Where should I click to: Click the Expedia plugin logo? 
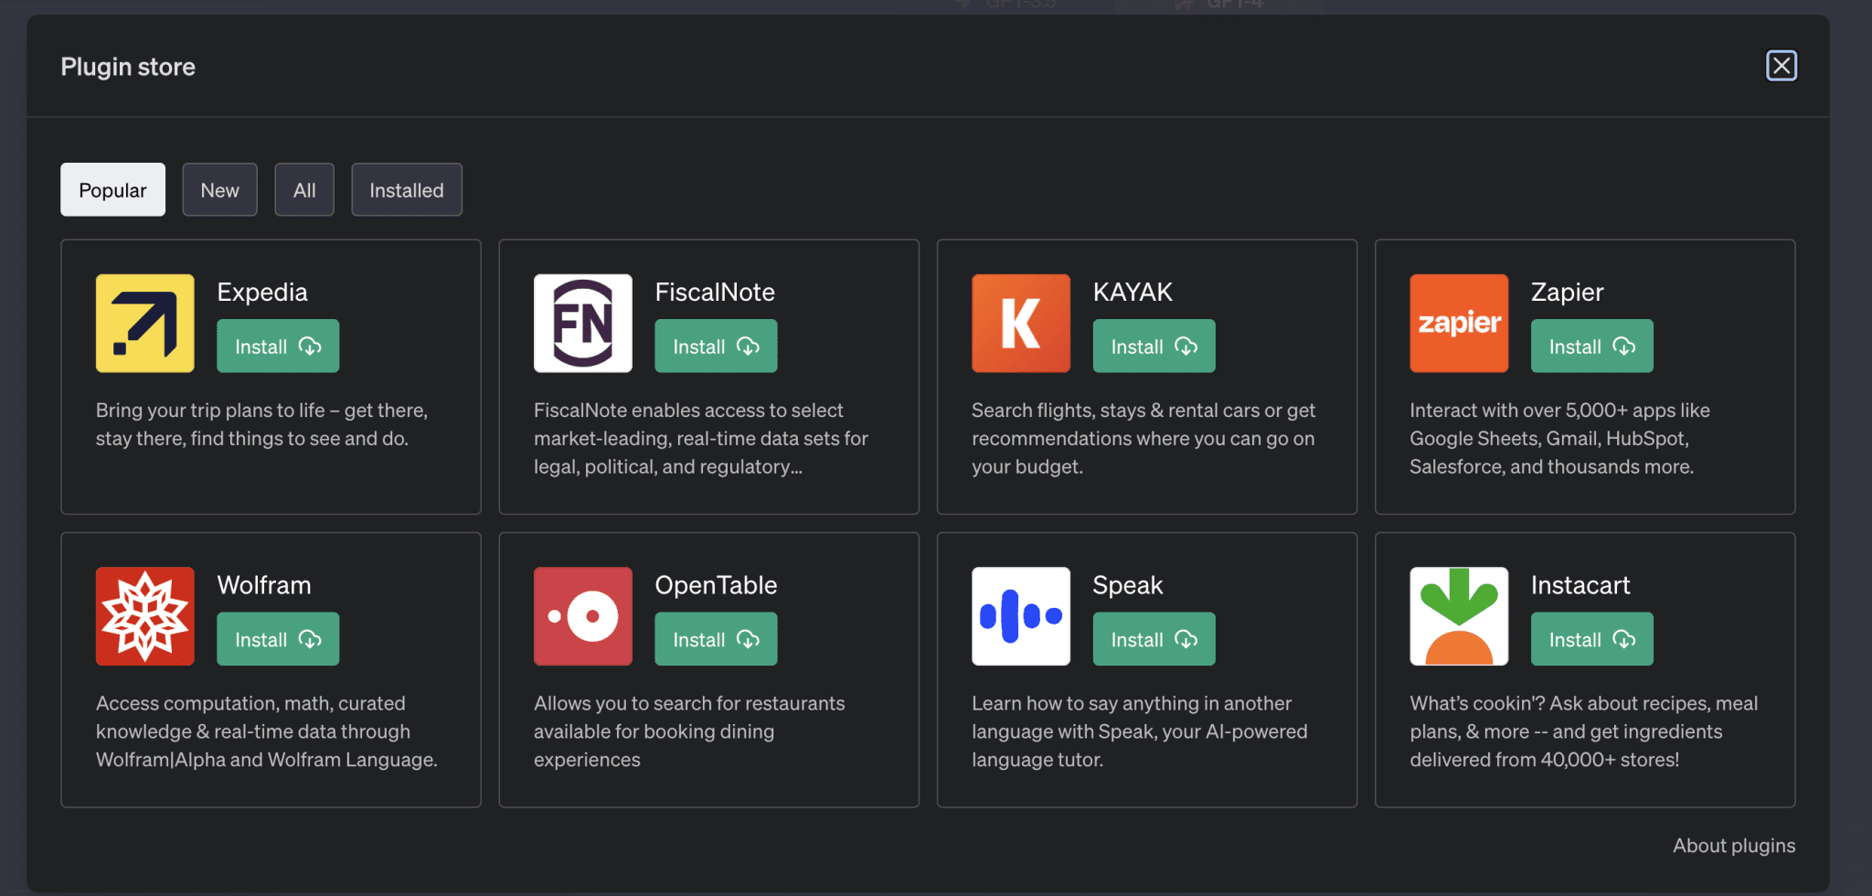point(144,323)
